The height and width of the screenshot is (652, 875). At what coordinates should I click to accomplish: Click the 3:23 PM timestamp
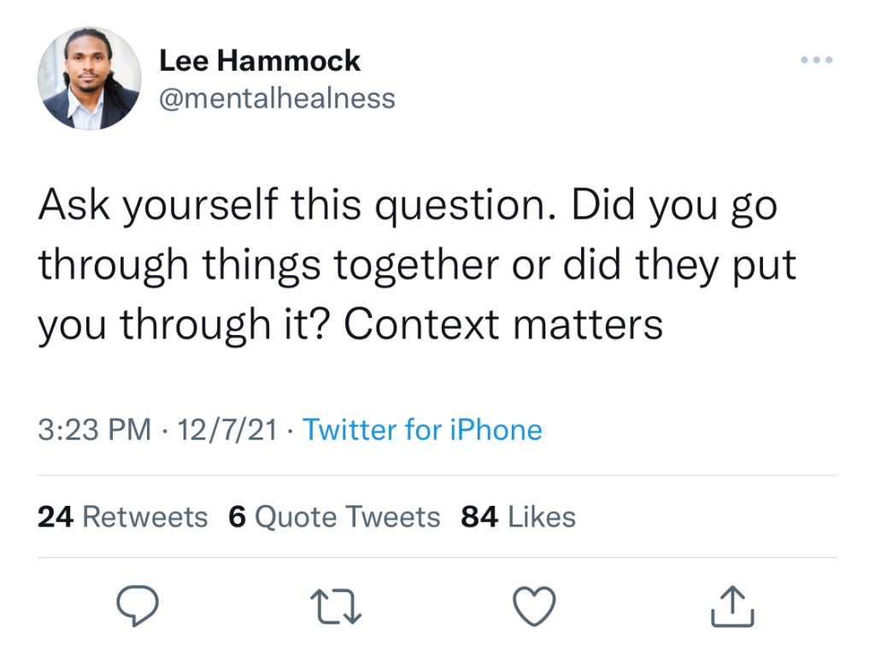(x=94, y=429)
